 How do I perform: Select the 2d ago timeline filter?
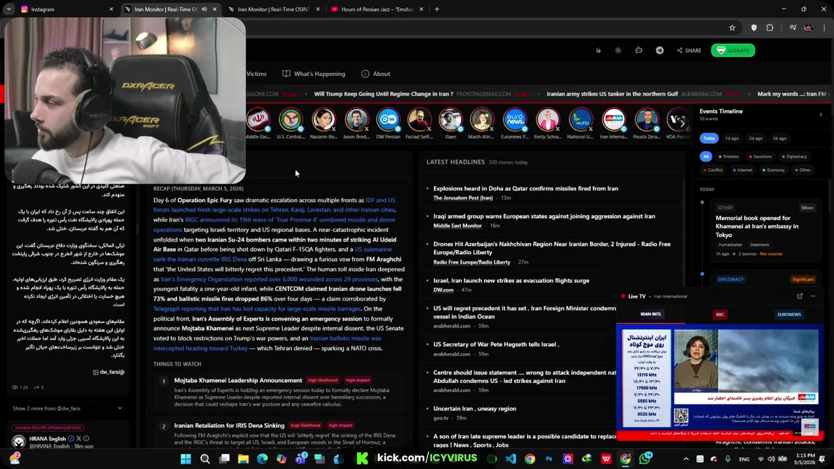[756, 138]
